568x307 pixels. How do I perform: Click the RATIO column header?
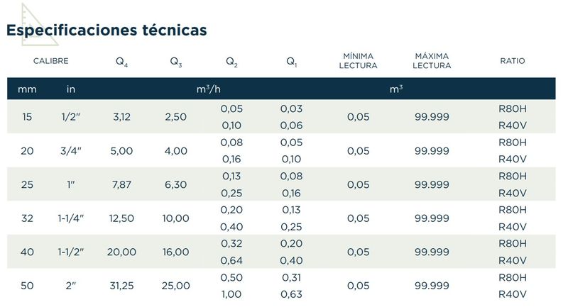513,61
